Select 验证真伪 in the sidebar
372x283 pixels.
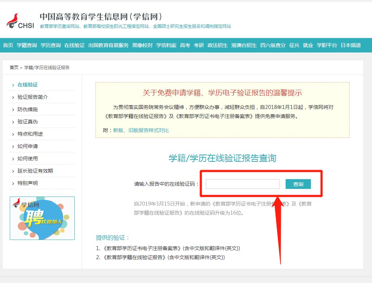point(27,122)
